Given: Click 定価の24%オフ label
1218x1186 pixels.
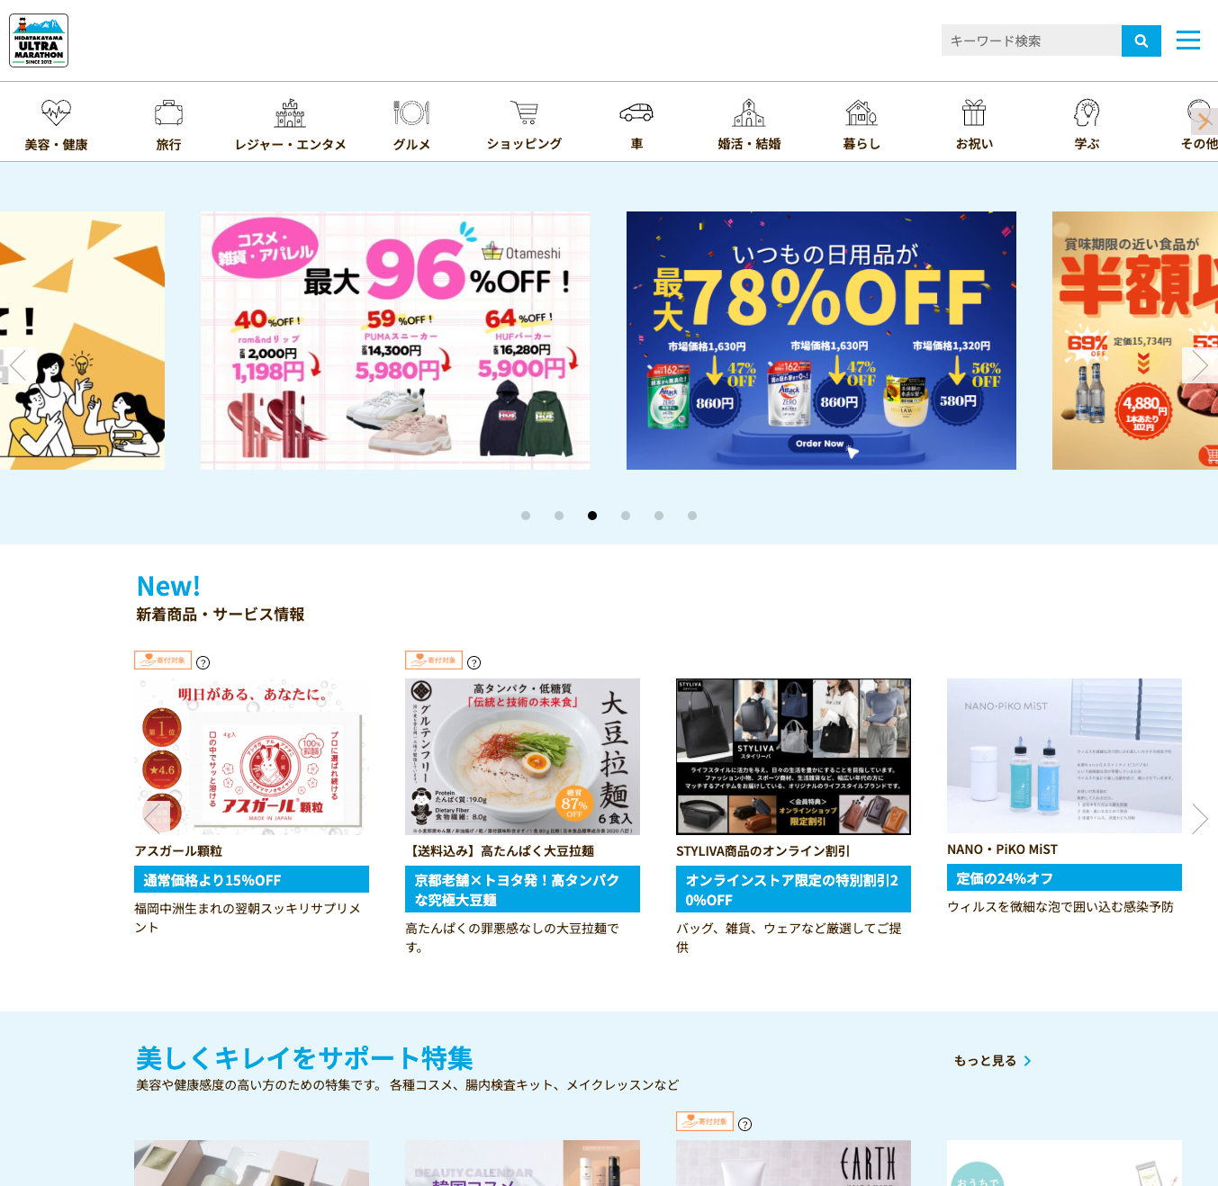Looking at the screenshot, I should (x=1064, y=877).
